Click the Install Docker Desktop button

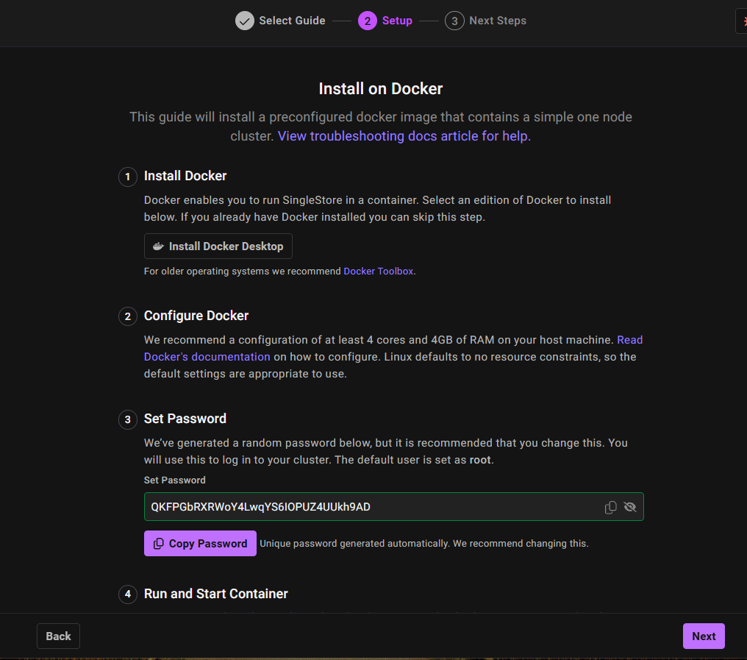[218, 246]
